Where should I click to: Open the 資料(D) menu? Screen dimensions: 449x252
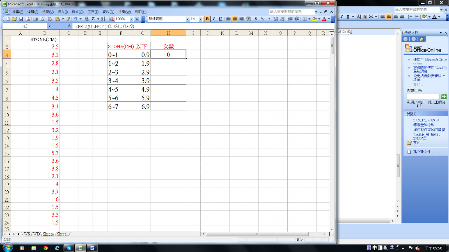[108, 12]
